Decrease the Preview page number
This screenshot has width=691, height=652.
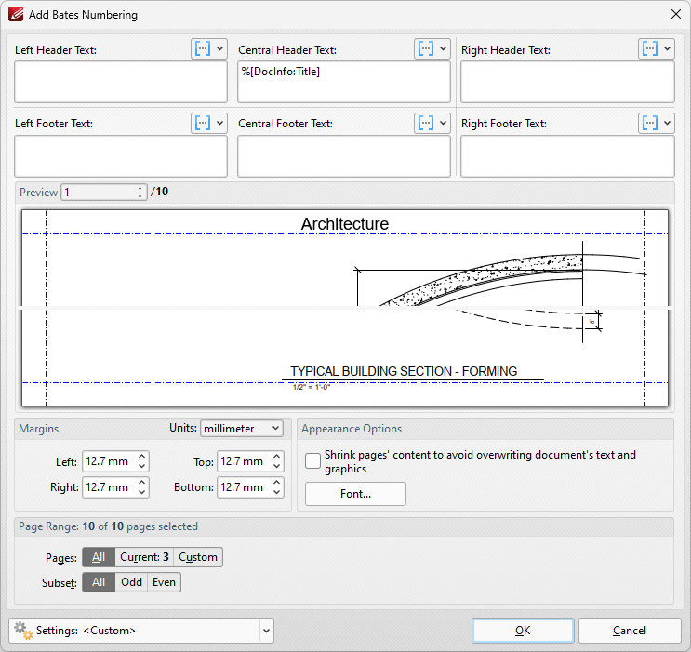pos(140,196)
